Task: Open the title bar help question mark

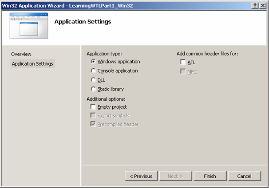Action: click(x=255, y=6)
